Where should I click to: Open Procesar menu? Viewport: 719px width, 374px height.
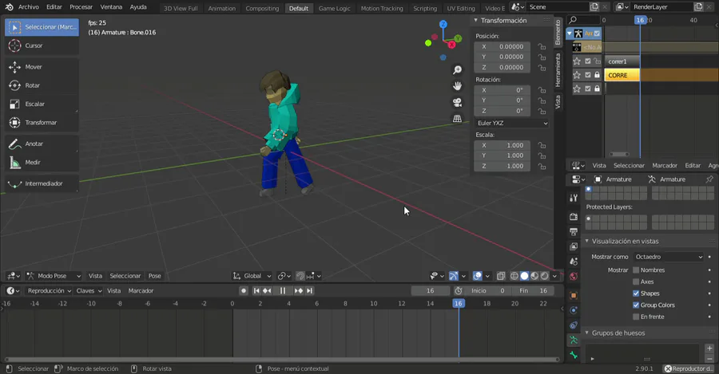tap(81, 7)
